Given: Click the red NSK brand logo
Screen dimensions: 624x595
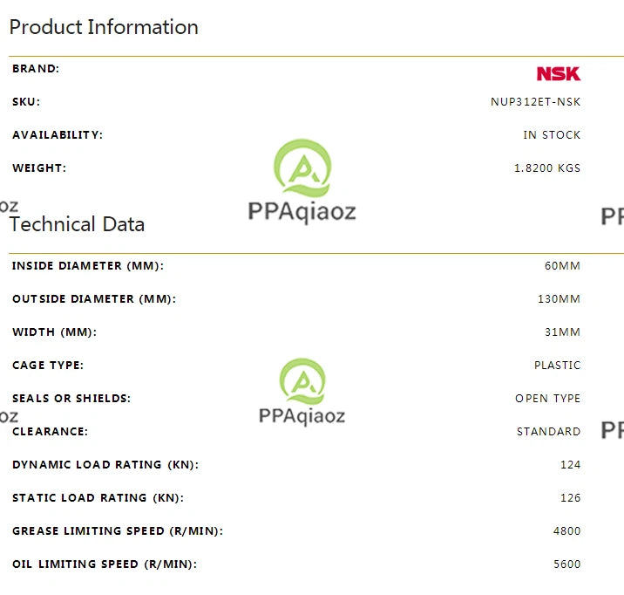Looking at the screenshot, I should click(x=559, y=73).
